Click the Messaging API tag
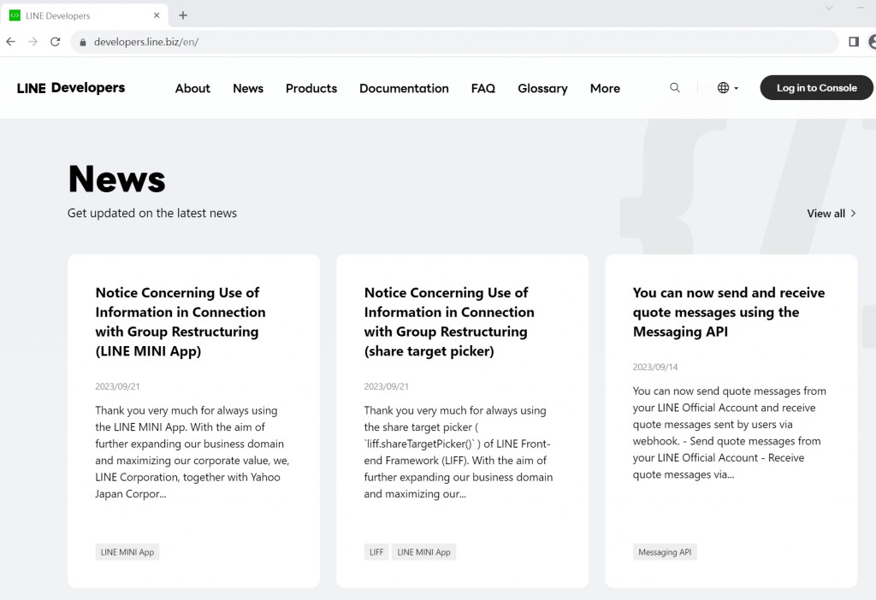Screen dimensions: 876x600 coord(665,552)
